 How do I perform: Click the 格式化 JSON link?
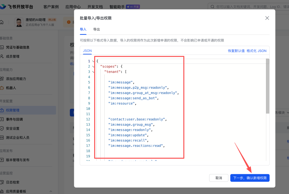(x=257, y=51)
